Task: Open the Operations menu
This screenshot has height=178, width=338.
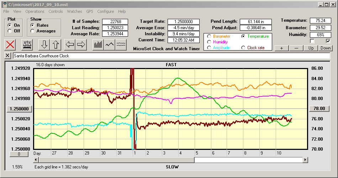Action: click(x=35, y=11)
